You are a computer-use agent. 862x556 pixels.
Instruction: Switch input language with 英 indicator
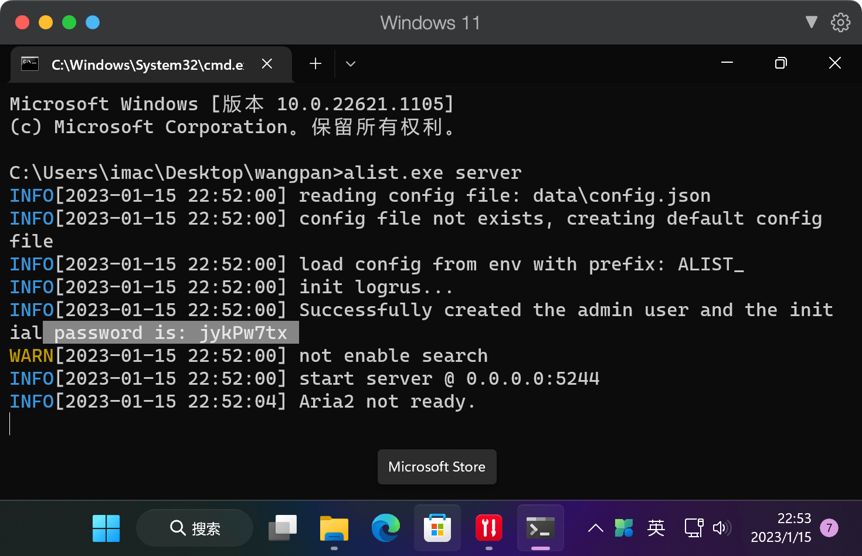656,528
